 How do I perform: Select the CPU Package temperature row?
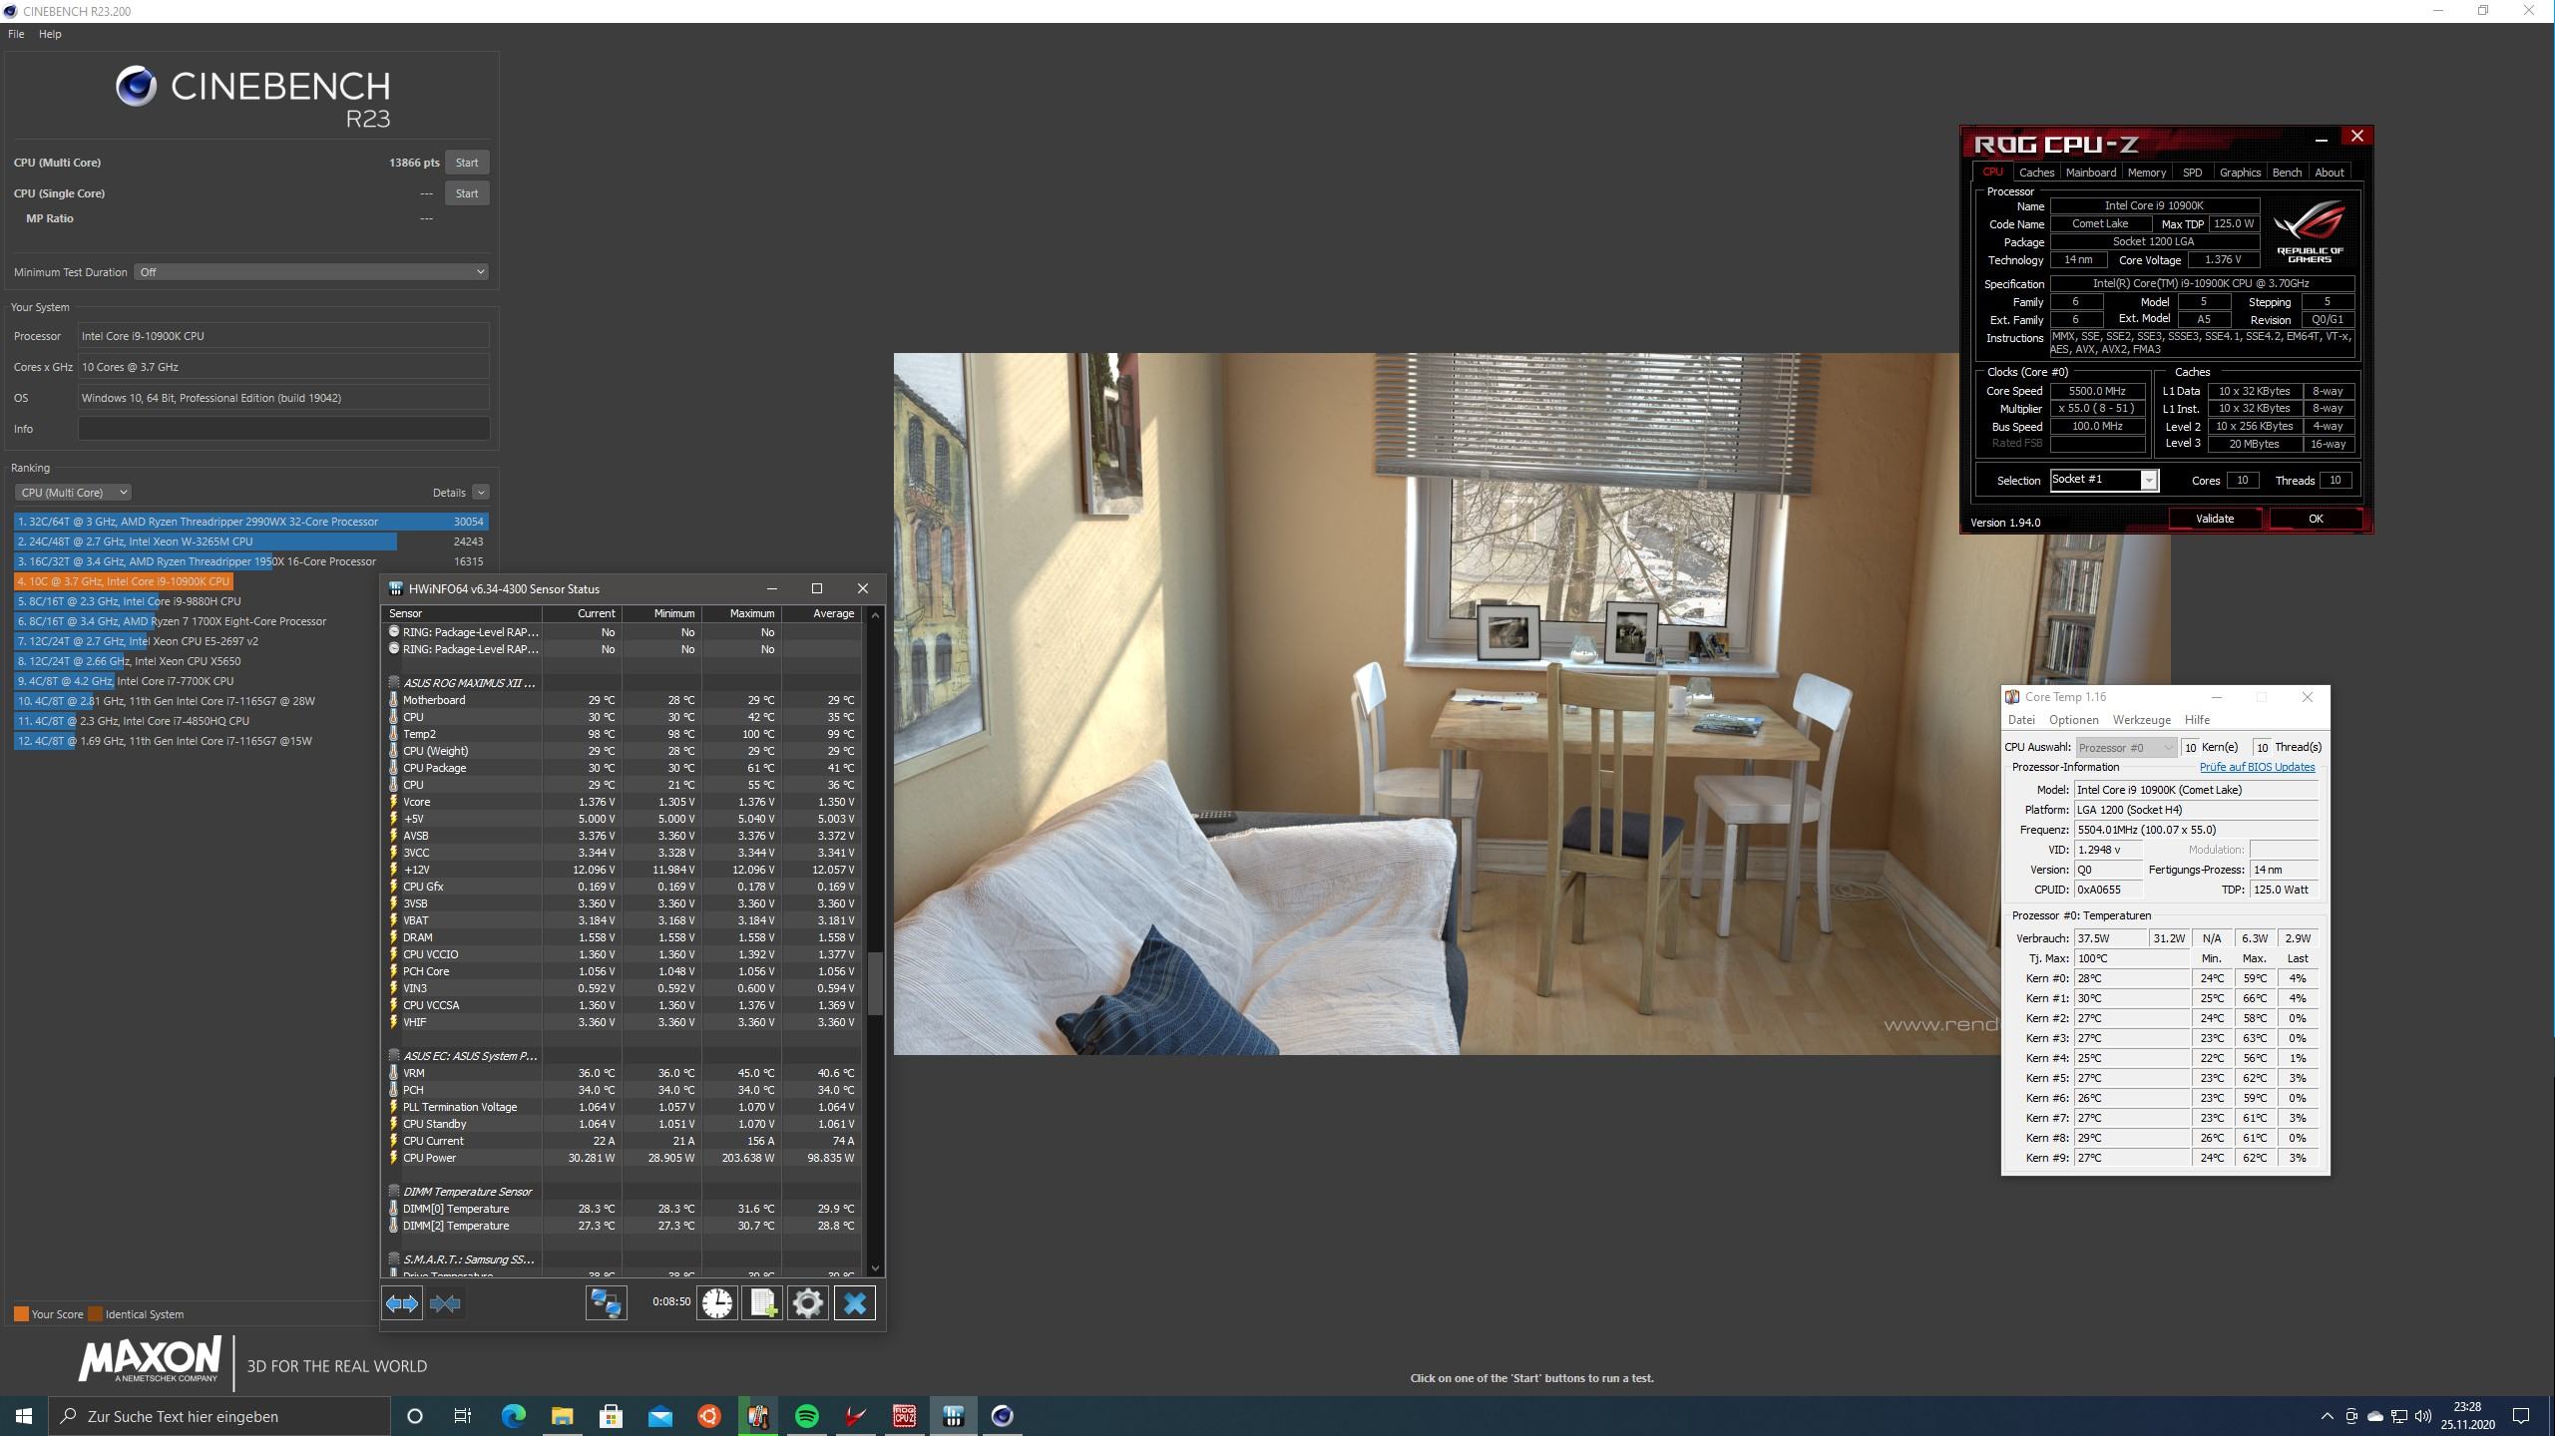624,768
